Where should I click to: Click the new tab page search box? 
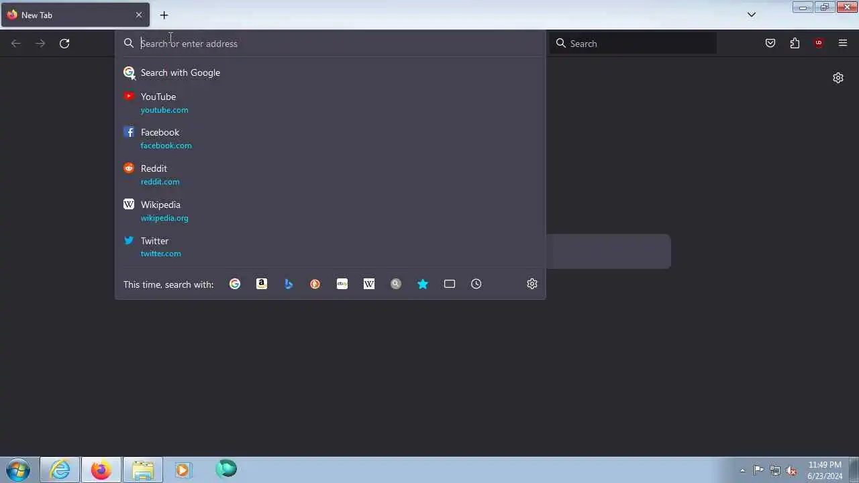click(608, 252)
